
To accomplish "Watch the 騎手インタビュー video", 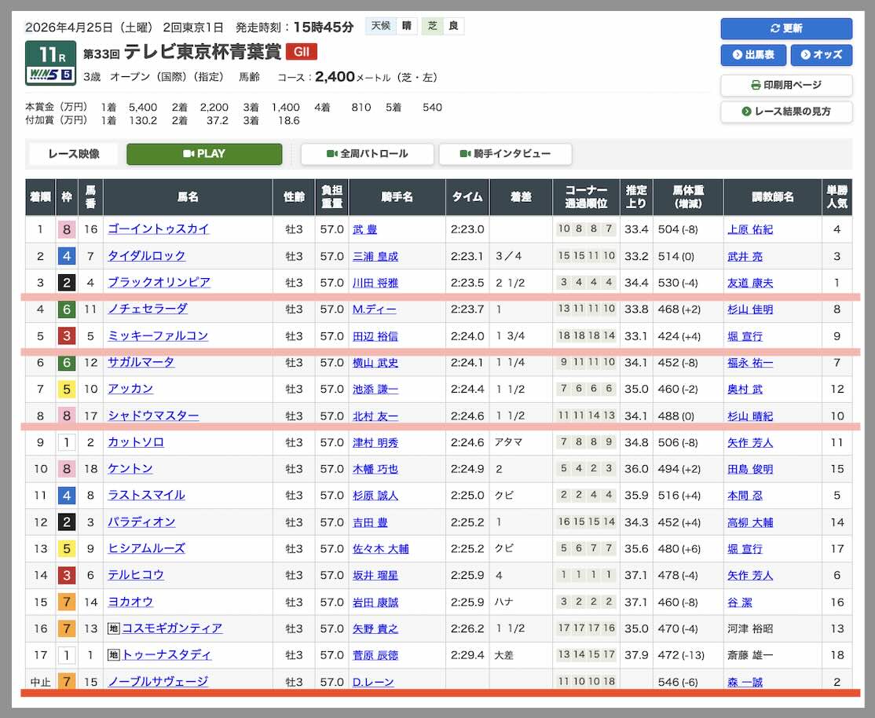I will (505, 154).
